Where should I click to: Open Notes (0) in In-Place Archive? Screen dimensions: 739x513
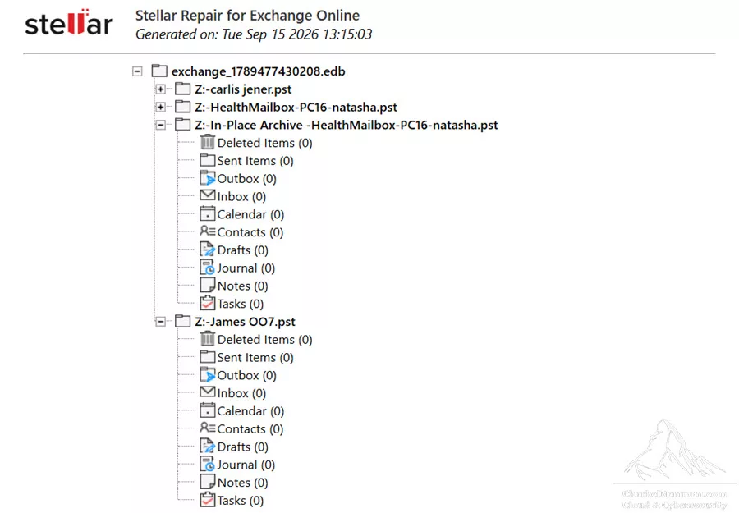(x=243, y=286)
